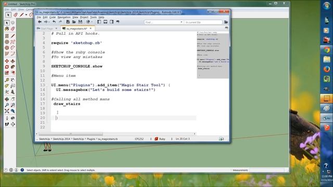Viewport: 333px width, 187px height.
Task: Close the Start Page tab
Action: click(x=56, y=28)
